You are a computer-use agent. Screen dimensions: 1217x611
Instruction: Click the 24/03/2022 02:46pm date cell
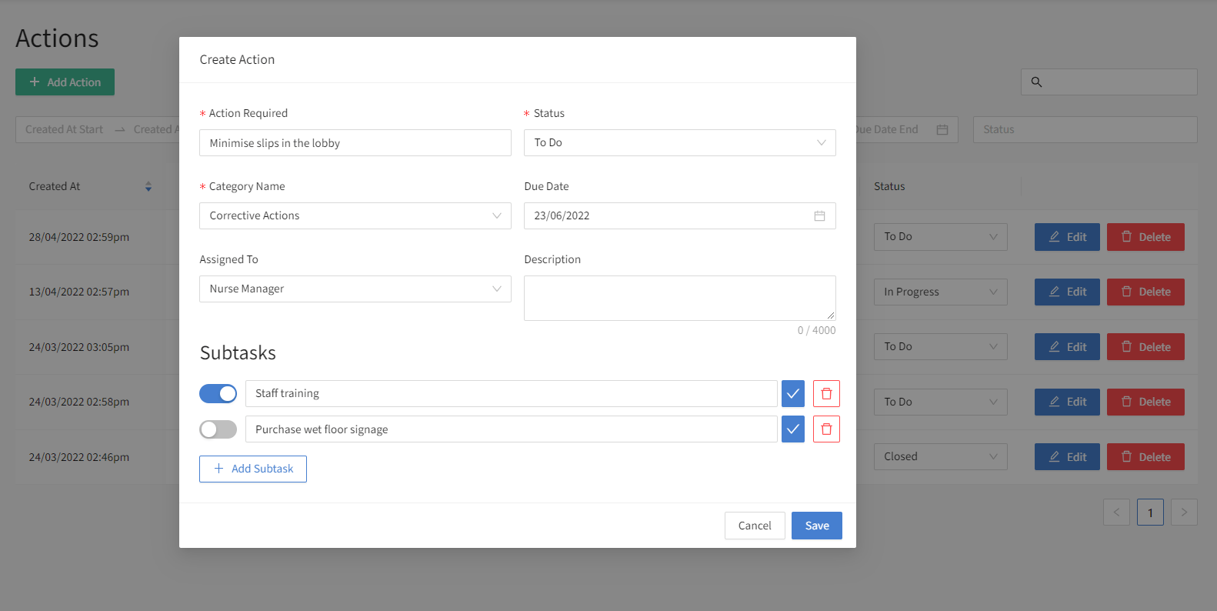pyautogui.click(x=79, y=457)
